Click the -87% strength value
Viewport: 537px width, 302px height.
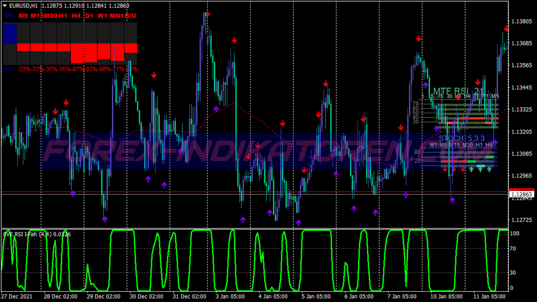click(78, 69)
